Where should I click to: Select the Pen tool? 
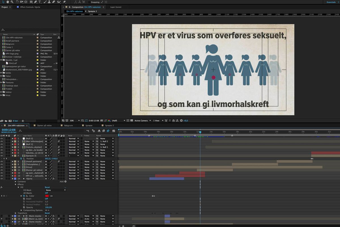pos(35,2)
